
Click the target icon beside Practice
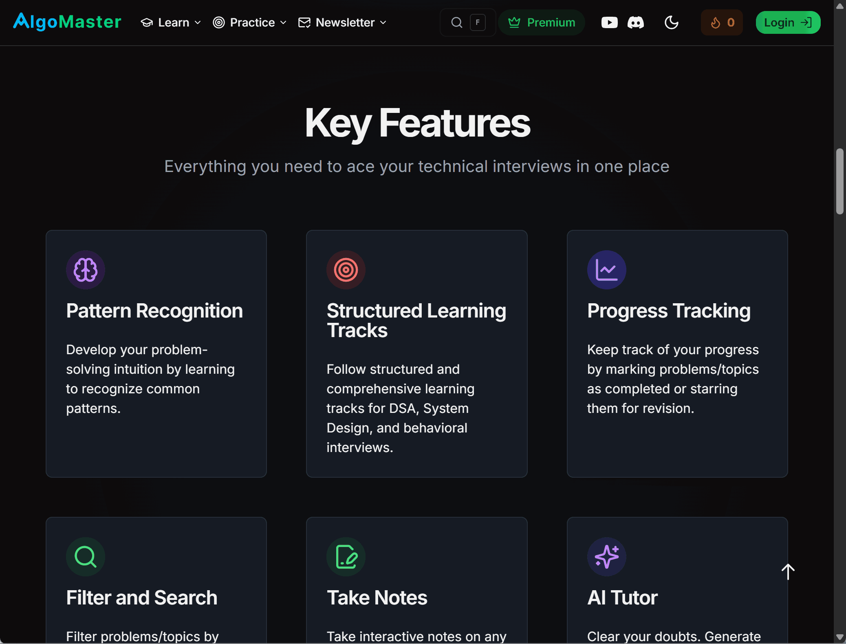tap(219, 22)
